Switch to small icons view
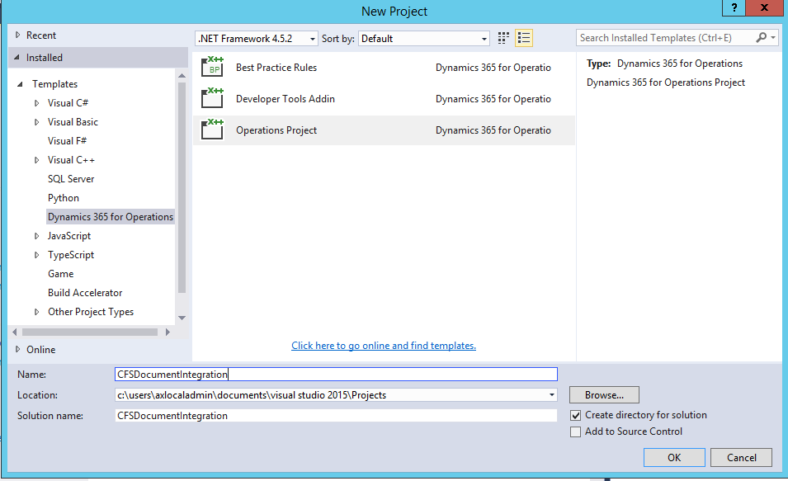This screenshot has height=481, width=788. pos(503,38)
